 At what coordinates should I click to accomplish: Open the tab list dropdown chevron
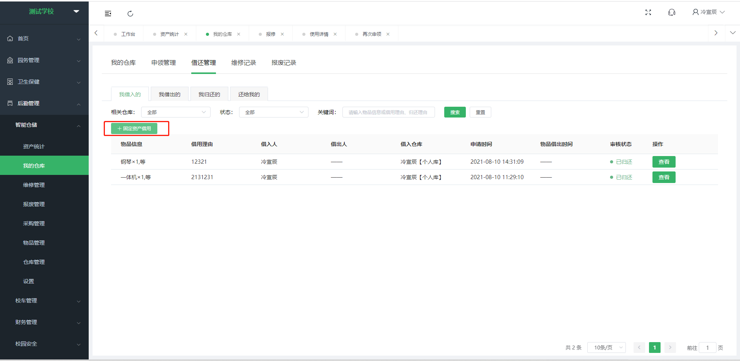click(x=733, y=33)
